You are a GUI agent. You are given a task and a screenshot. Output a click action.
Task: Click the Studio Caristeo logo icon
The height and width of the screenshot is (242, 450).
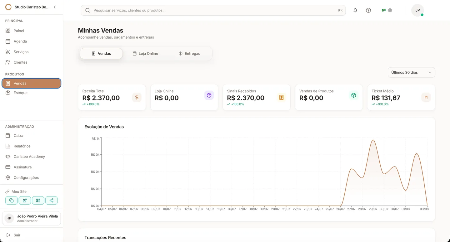point(8,7)
